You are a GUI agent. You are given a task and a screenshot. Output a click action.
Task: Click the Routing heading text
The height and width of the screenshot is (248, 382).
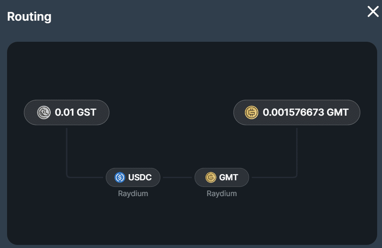point(29,17)
